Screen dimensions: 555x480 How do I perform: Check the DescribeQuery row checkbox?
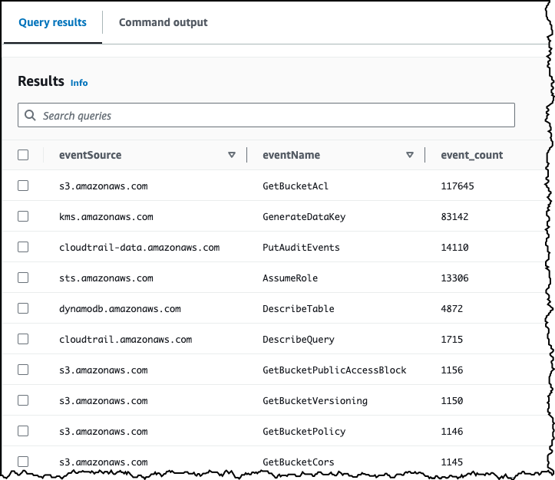point(23,339)
